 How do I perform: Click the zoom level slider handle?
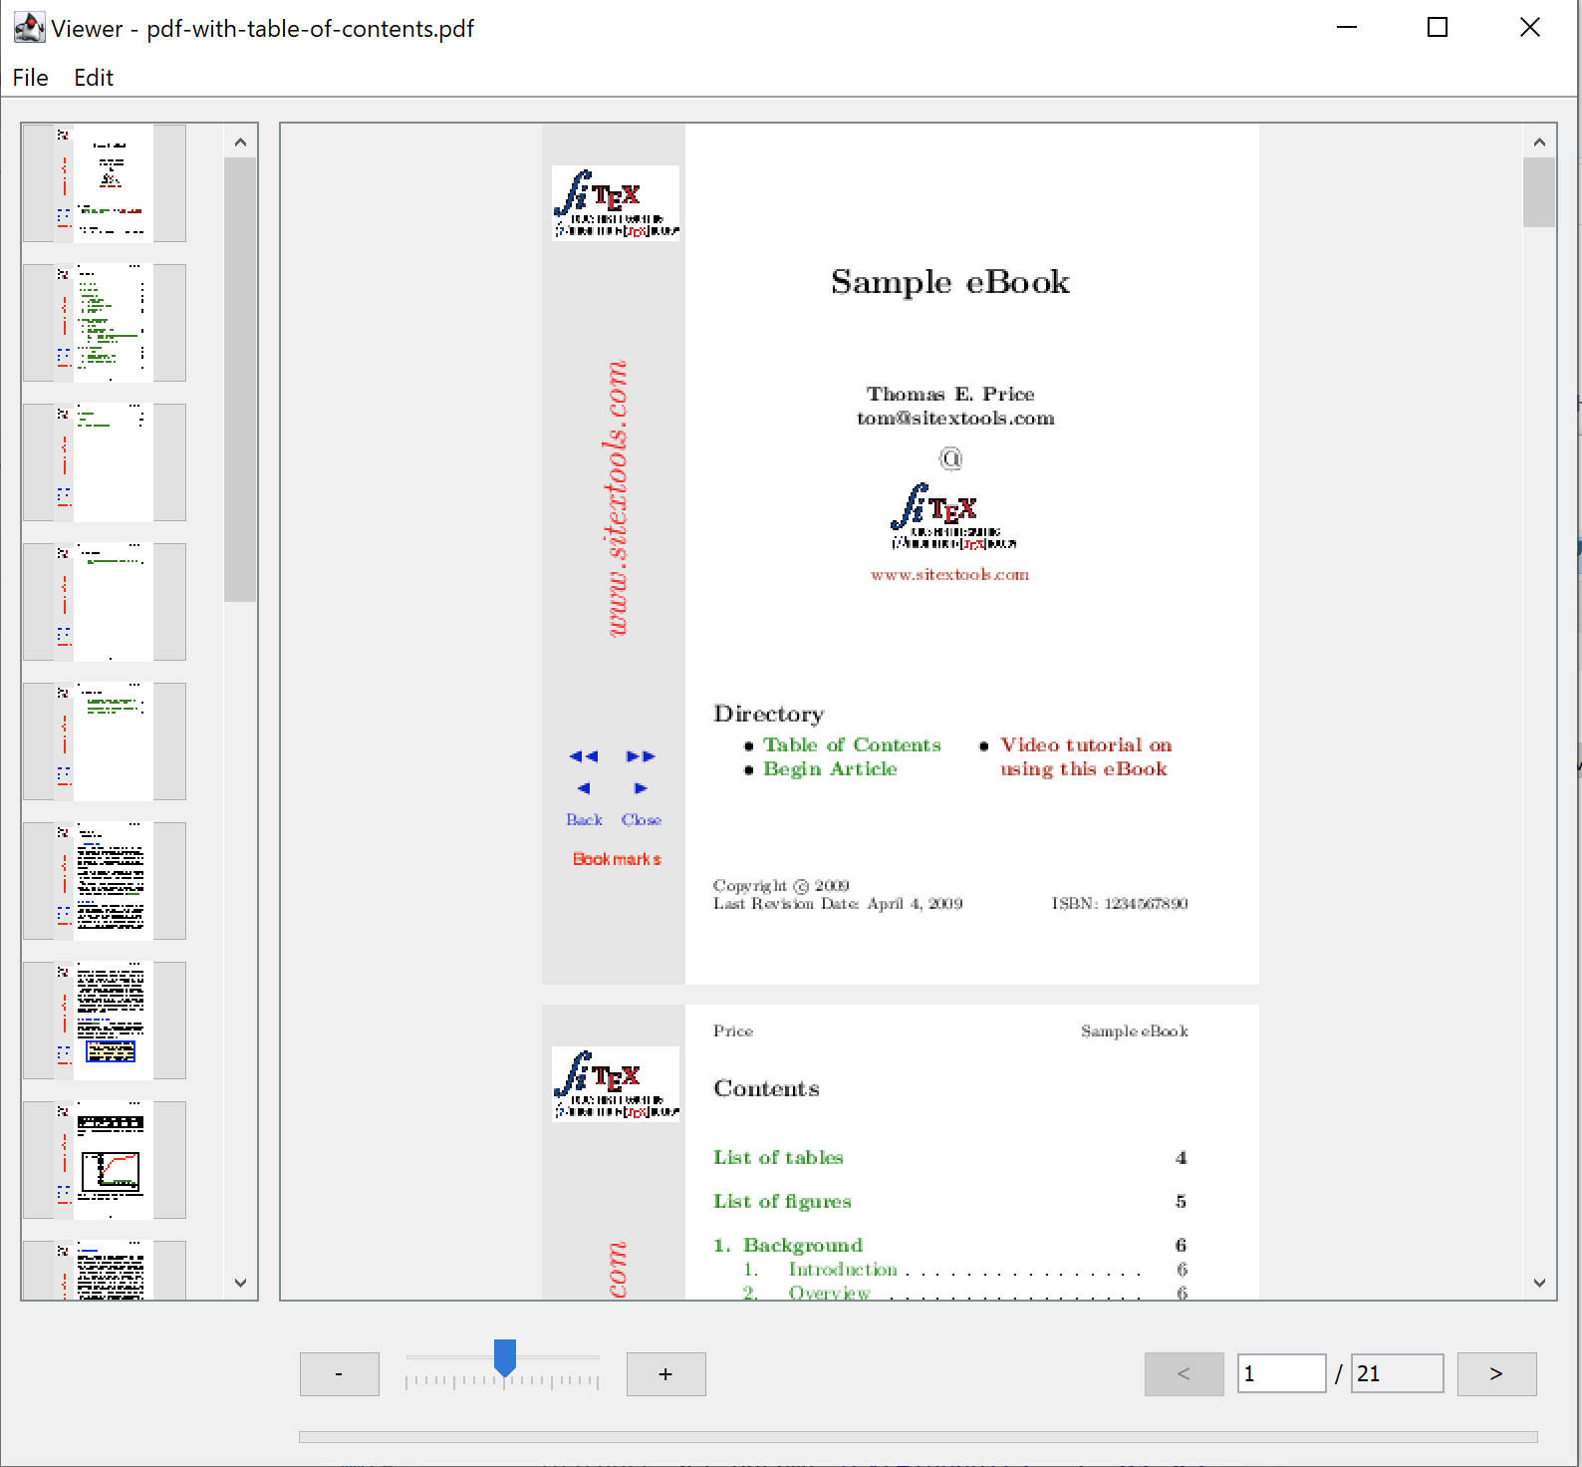pos(505,1357)
